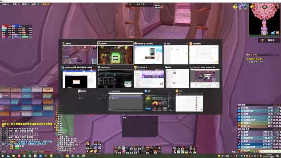Click the 风暴大厅 label in top bar

tap(46, 4)
